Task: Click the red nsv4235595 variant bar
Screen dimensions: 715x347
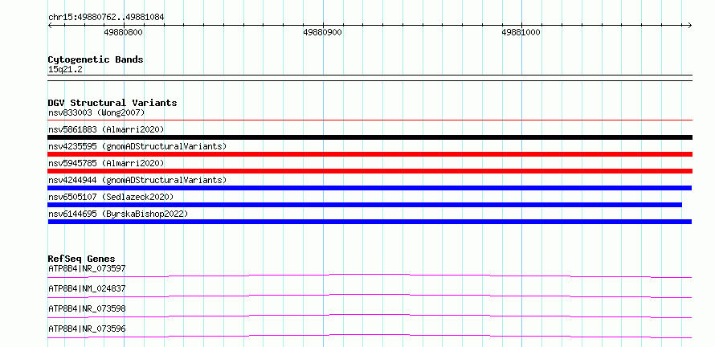Action: [x=370, y=154]
